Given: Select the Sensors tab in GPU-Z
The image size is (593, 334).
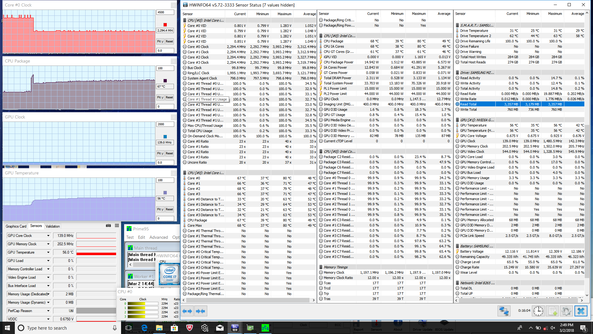Looking at the screenshot, I should pos(36,226).
